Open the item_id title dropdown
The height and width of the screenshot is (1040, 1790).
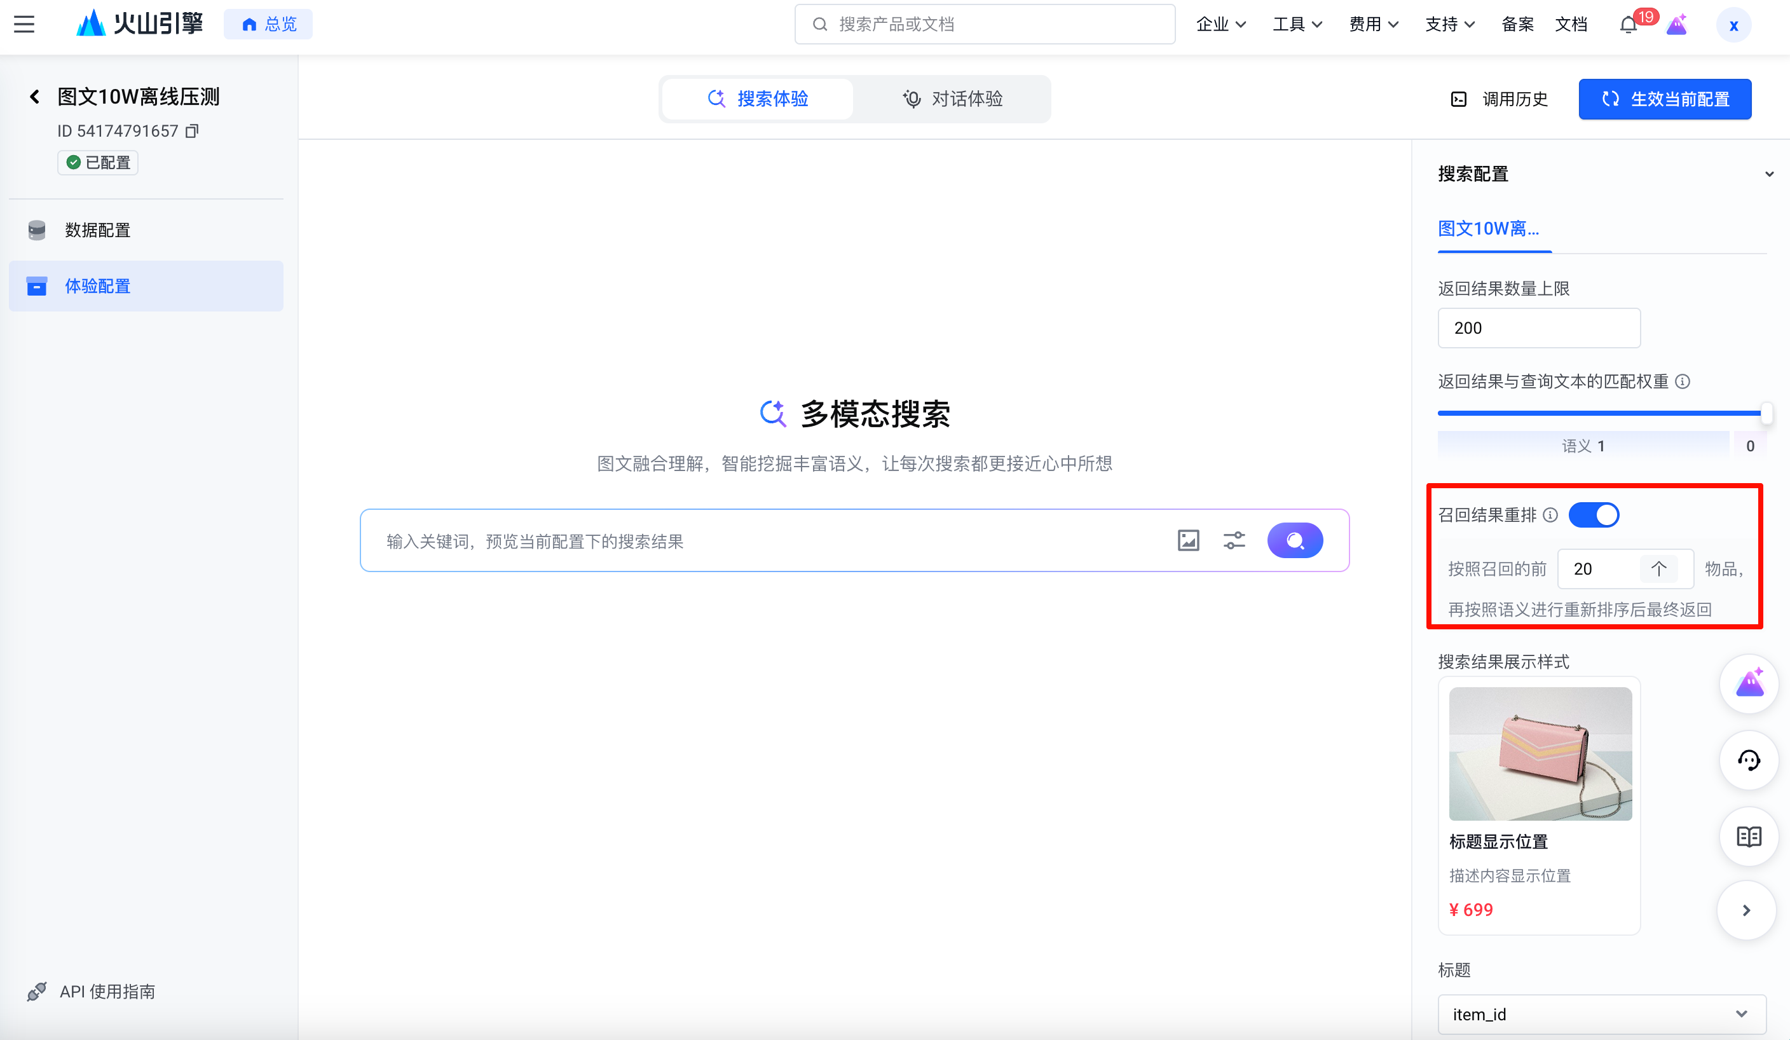pos(1601,1015)
